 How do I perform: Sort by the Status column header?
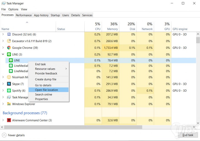click(70, 27)
